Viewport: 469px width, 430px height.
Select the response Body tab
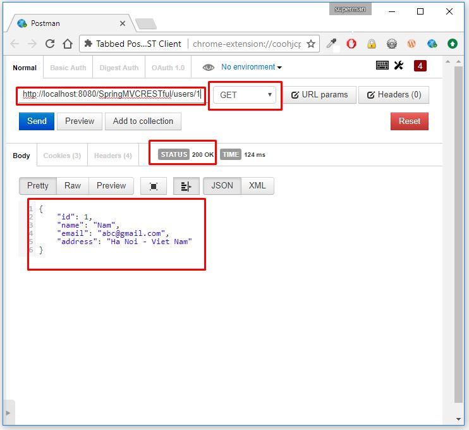[21, 156]
